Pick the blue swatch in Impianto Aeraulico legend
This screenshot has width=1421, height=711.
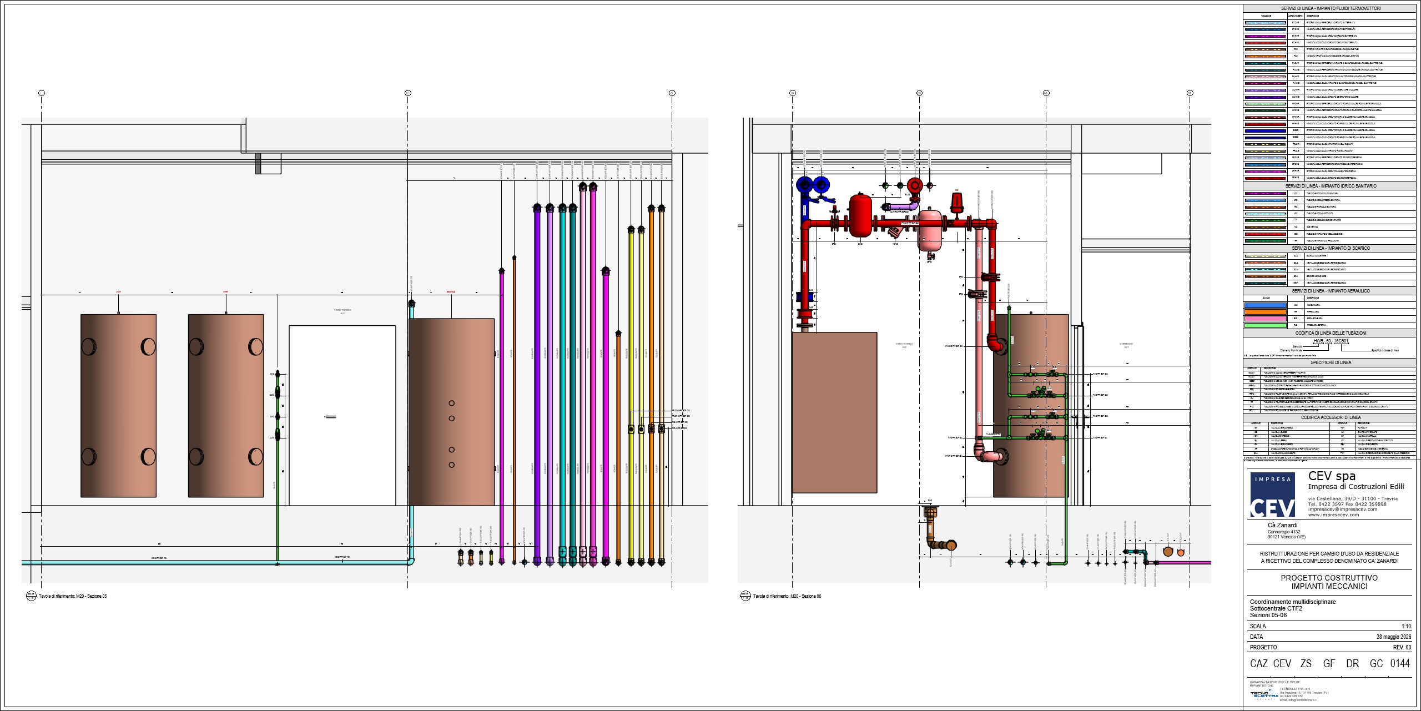click(1265, 305)
